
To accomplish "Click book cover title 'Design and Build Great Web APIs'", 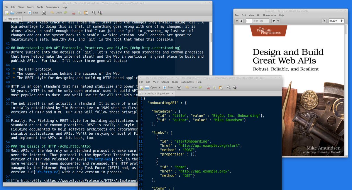I will [x=288, y=56].
